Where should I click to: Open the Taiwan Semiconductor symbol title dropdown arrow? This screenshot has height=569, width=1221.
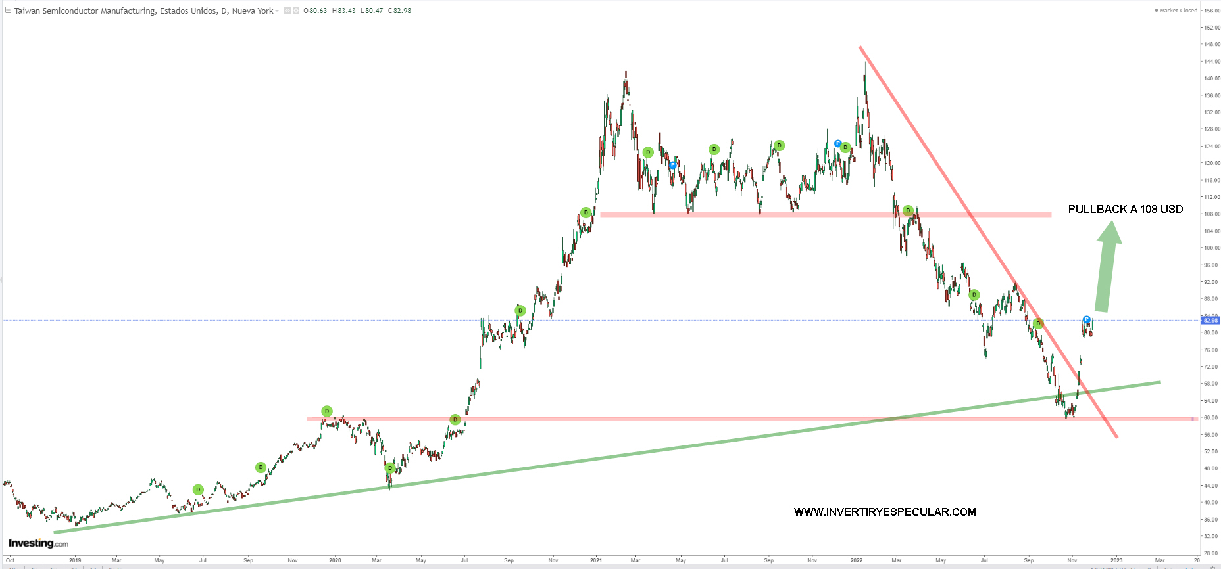[x=277, y=11]
